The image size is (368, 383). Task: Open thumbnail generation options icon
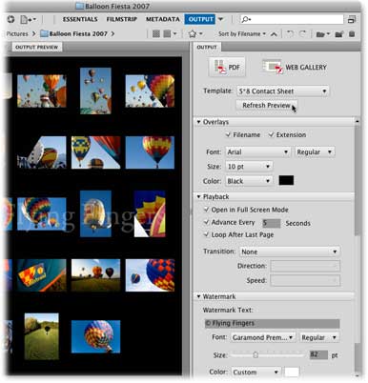coord(170,33)
